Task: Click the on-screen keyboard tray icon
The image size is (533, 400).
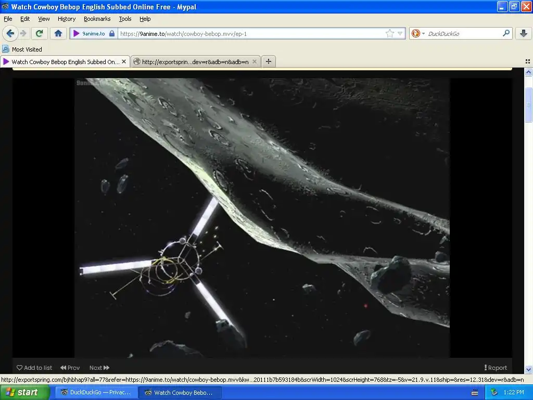Action: (475, 393)
